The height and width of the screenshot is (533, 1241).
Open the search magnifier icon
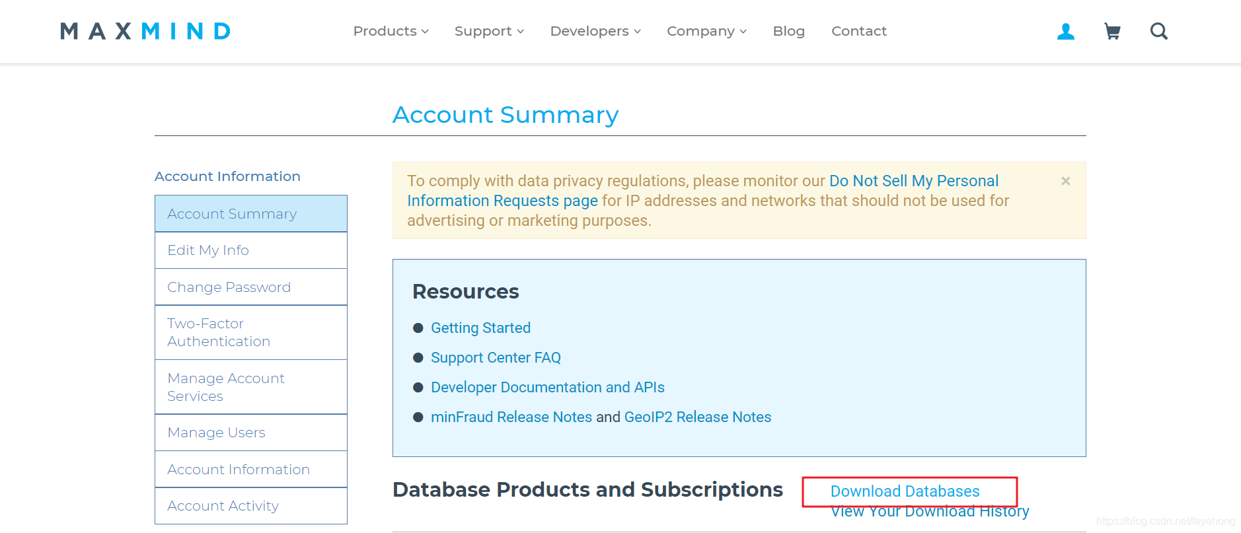(x=1158, y=31)
